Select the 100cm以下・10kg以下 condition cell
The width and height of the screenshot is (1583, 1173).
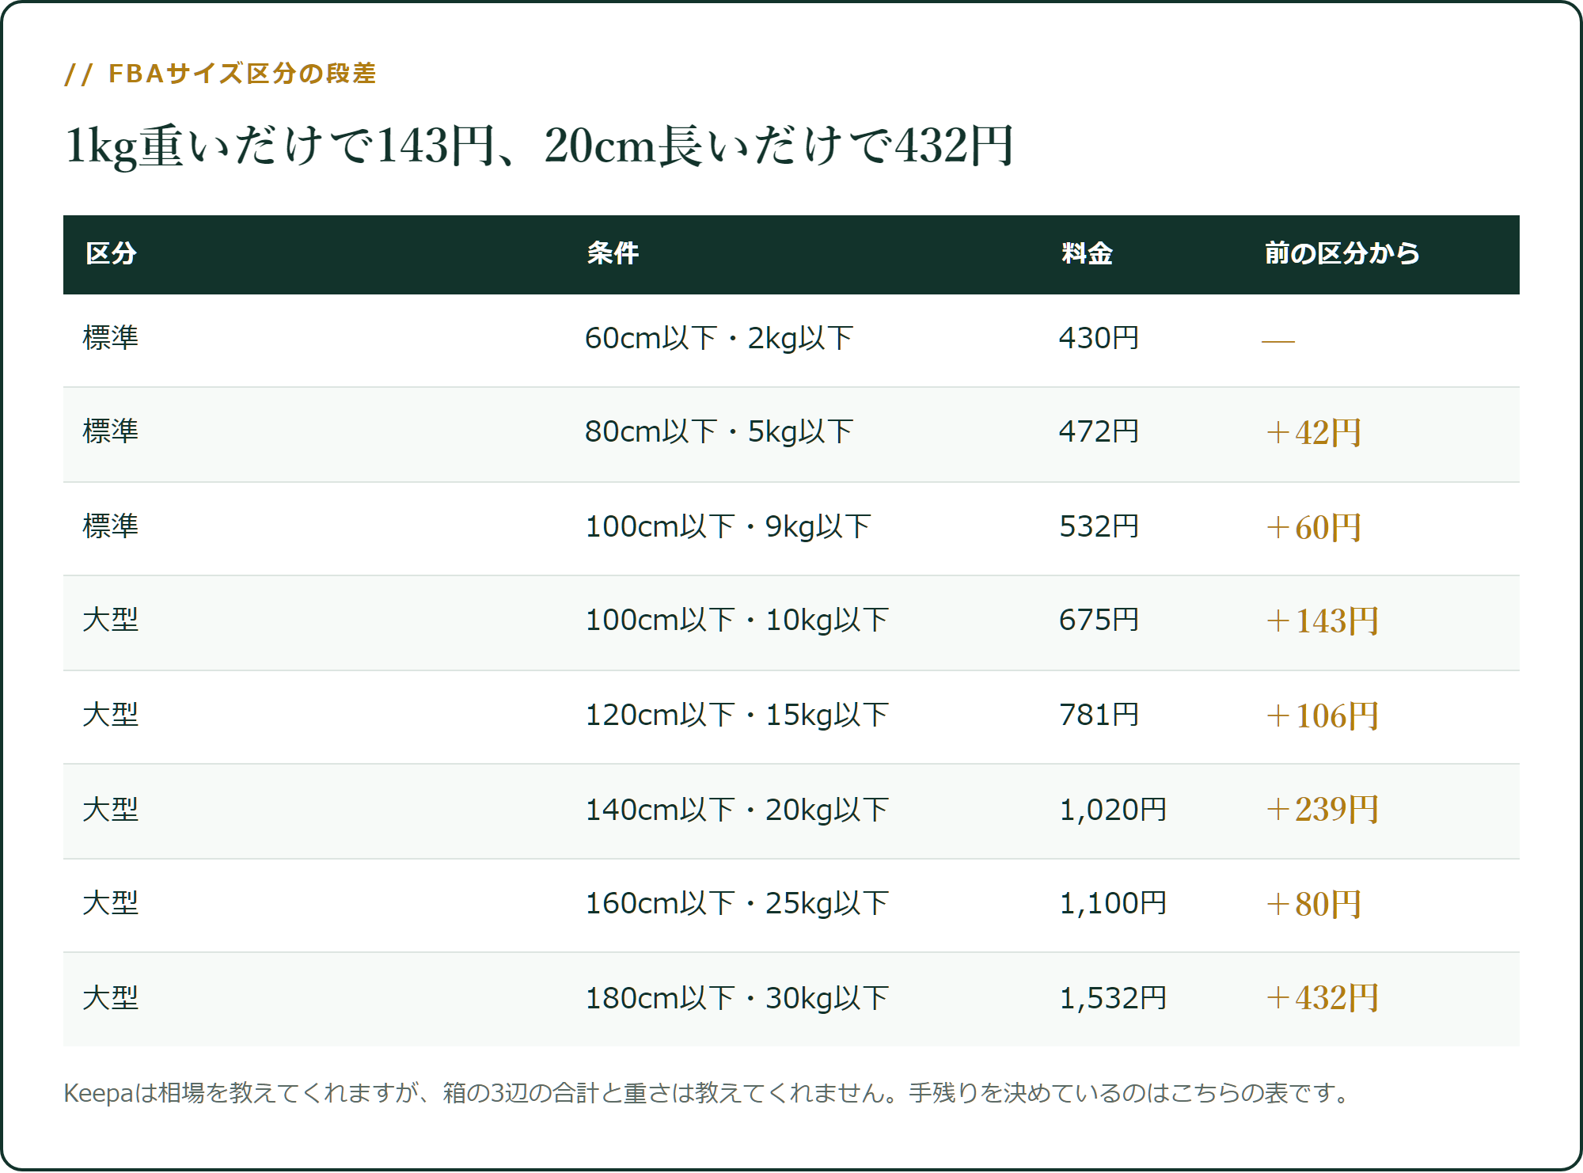737,621
